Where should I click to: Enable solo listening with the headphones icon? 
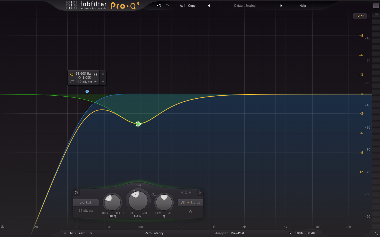pyautogui.click(x=96, y=74)
